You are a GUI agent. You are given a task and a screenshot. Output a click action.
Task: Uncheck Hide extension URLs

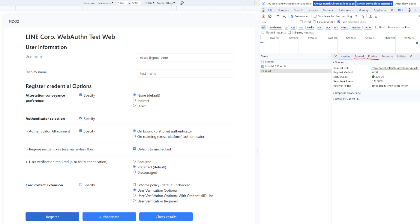tap(339, 22)
